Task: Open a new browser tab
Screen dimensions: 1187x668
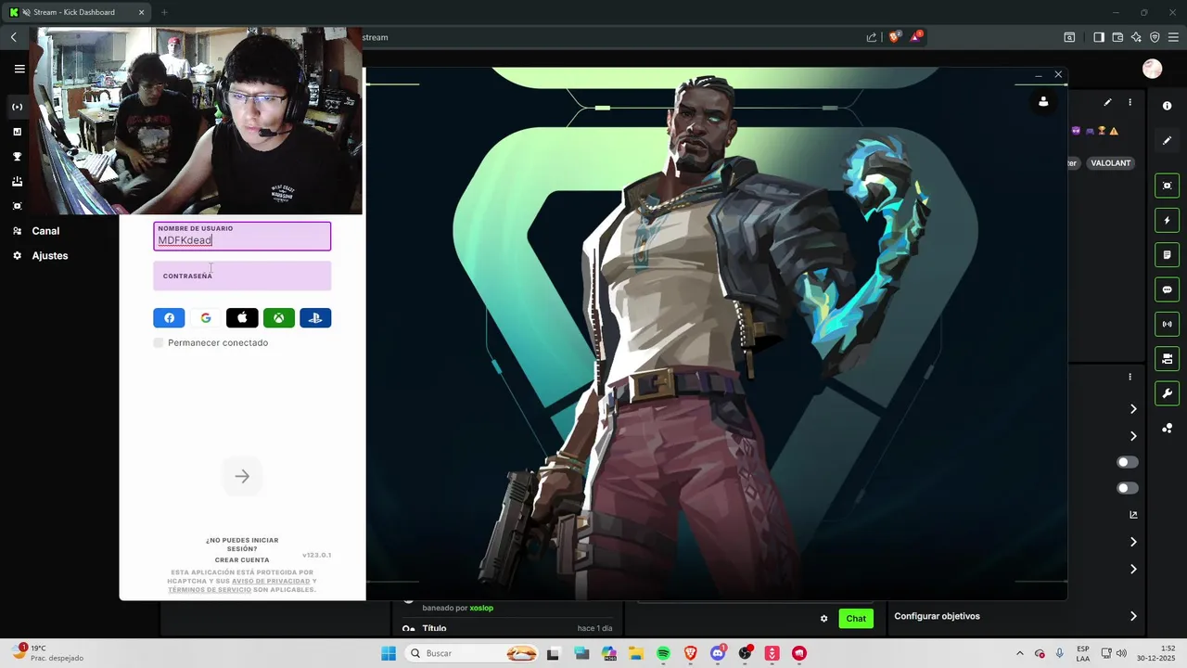Action: 164,12
